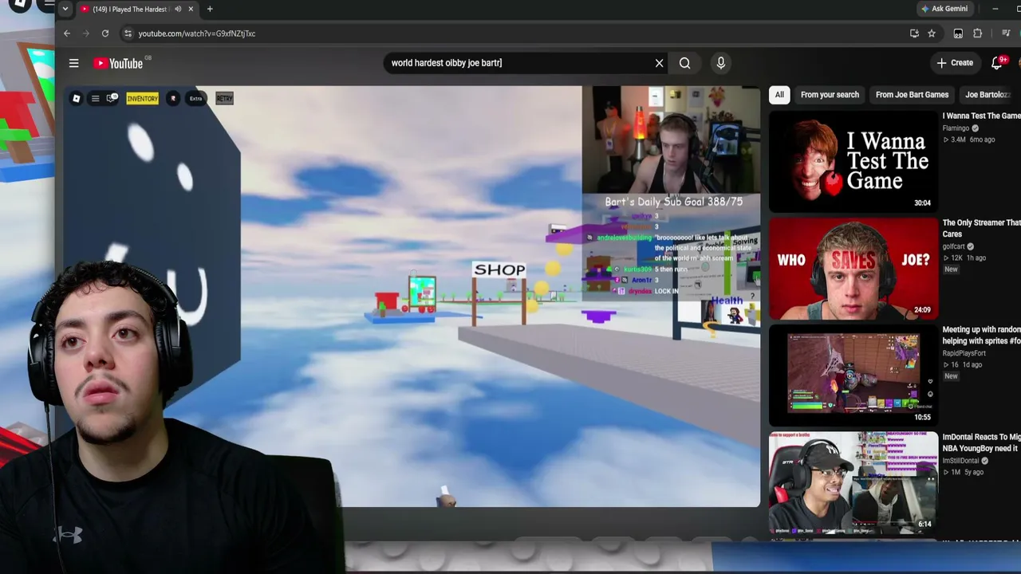Open the 'ImDontai Reacts To' video title
This screenshot has width=1021, height=574.
coord(982,442)
